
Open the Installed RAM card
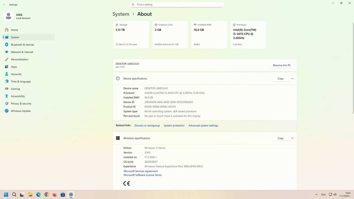click(x=209, y=35)
